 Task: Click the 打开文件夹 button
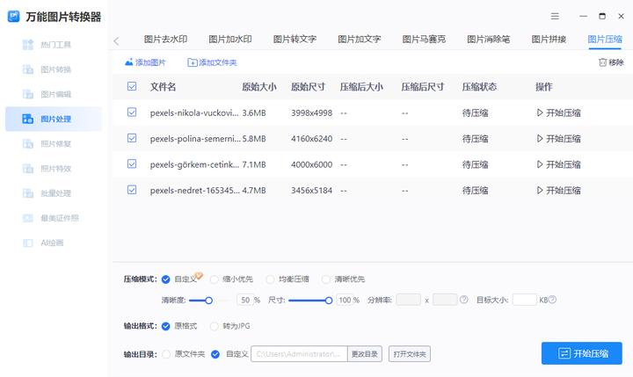pos(410,354)
